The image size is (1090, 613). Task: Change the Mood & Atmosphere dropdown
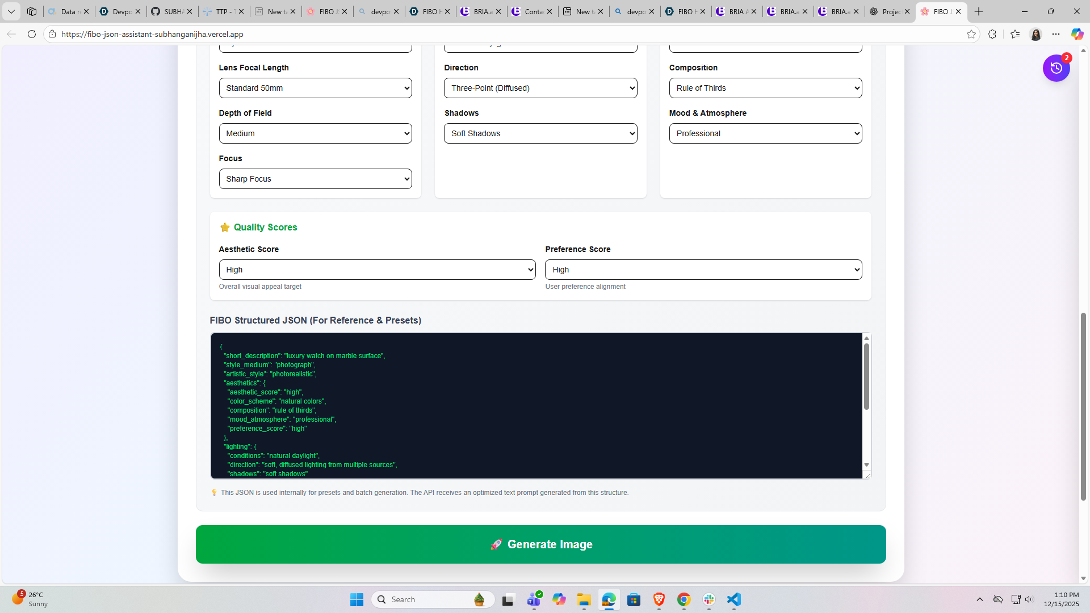pyautogui.click(x=765, y=133)
